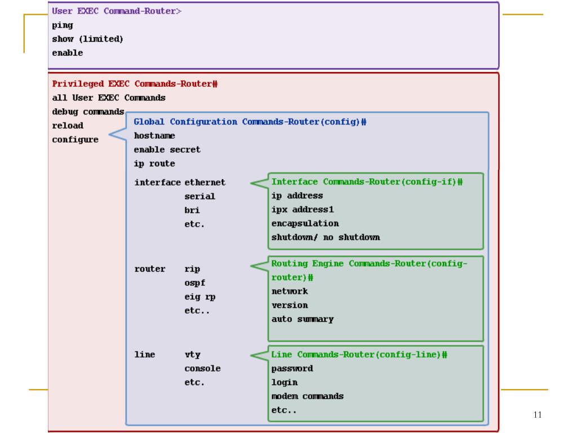Select the 'show (limited)' line
Viewport: 577px width, 433px height.
tap(87, 39)
